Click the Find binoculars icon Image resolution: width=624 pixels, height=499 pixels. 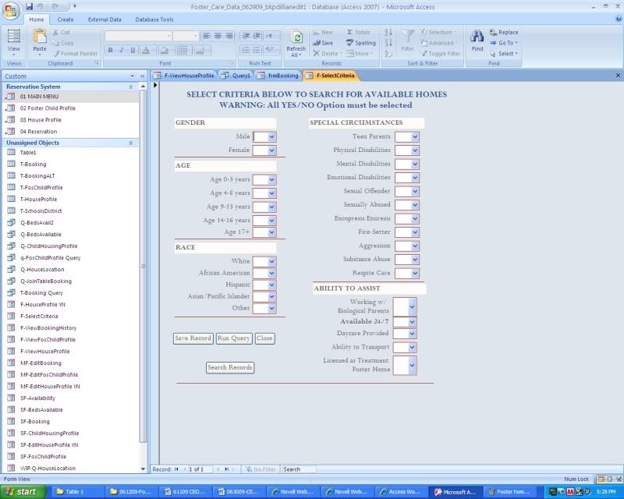click(x=477, y=37)
